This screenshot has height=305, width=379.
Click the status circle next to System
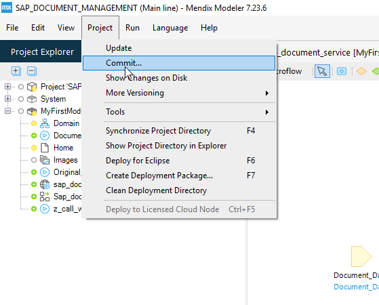(21, 99)
